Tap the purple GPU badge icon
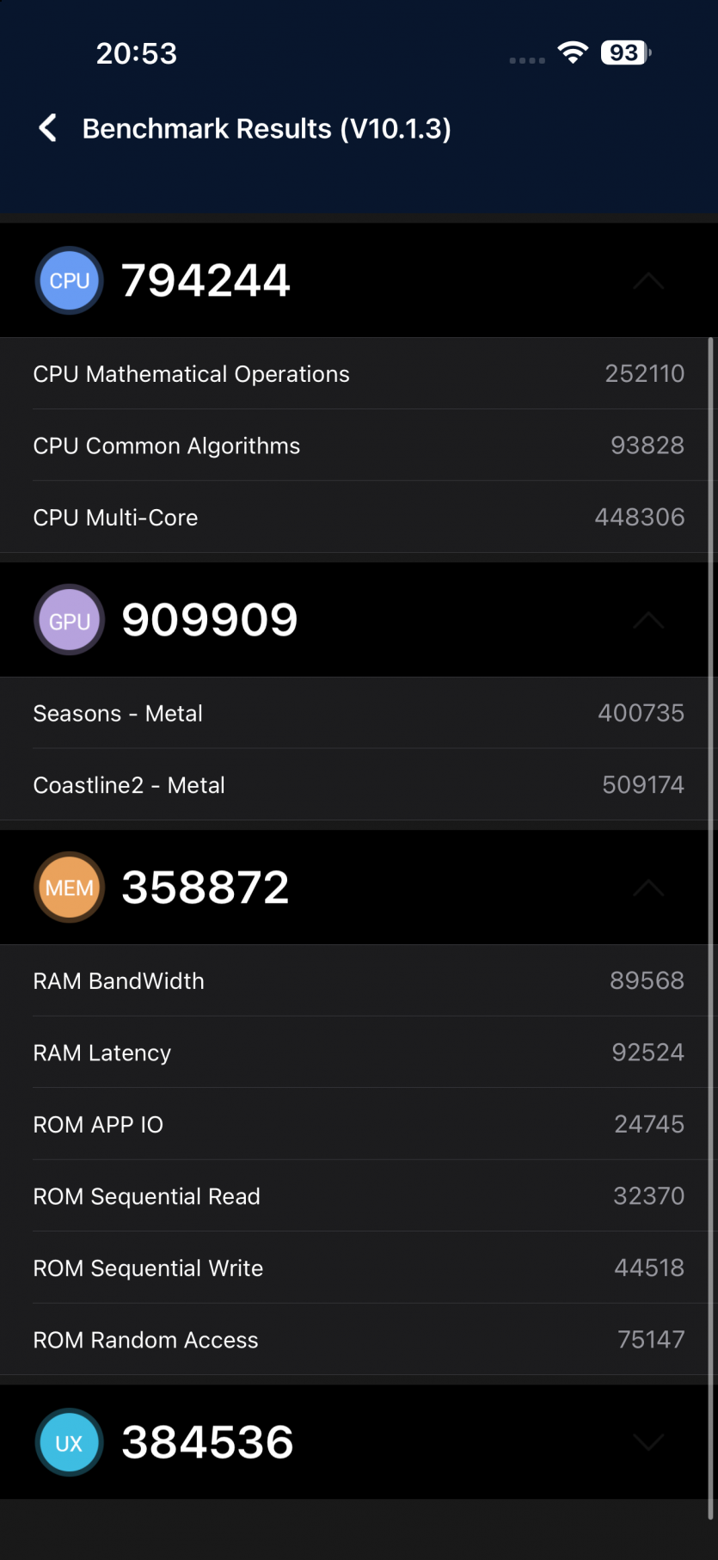 [x=70, y=620]
